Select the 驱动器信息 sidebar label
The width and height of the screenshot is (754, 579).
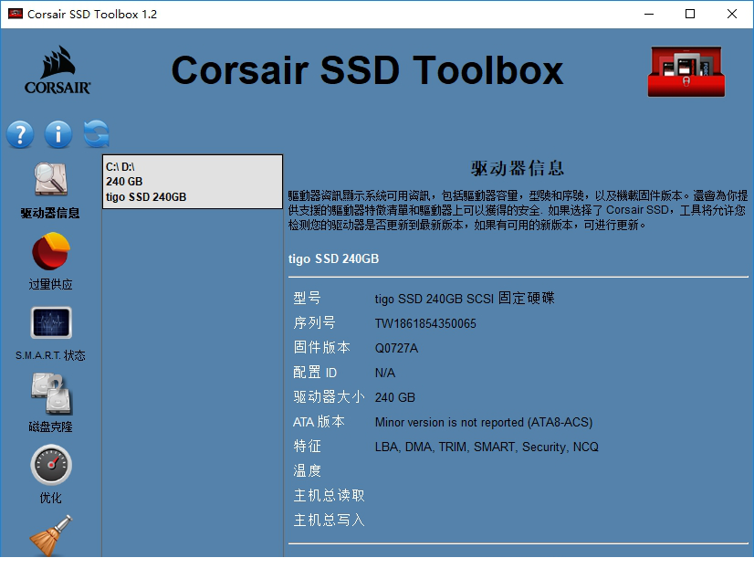tap(50, 213)
